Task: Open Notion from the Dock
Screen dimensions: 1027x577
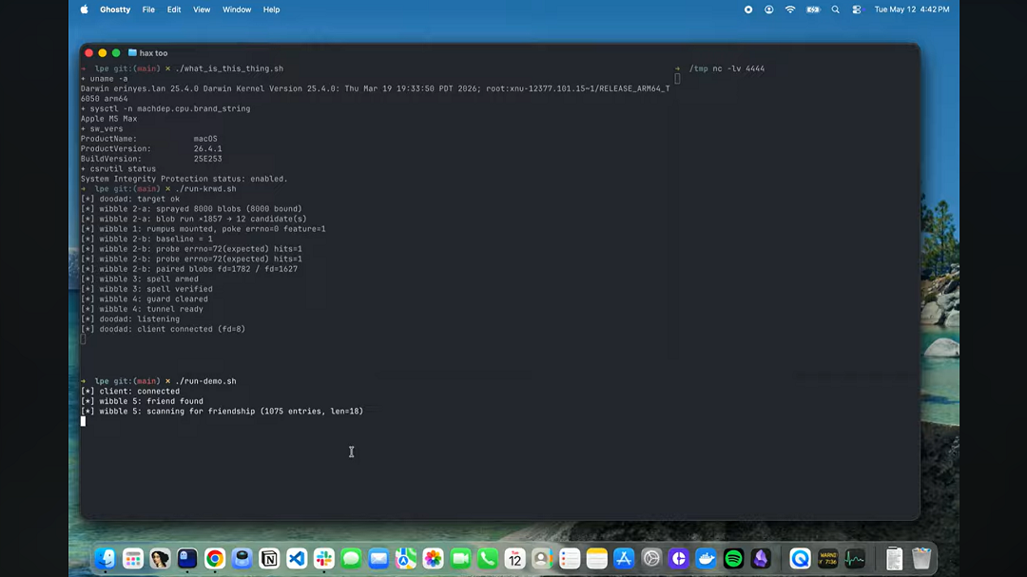Action: (269, 559)
